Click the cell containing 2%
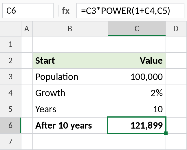187x150 pixels. click(x=137, y=93)
